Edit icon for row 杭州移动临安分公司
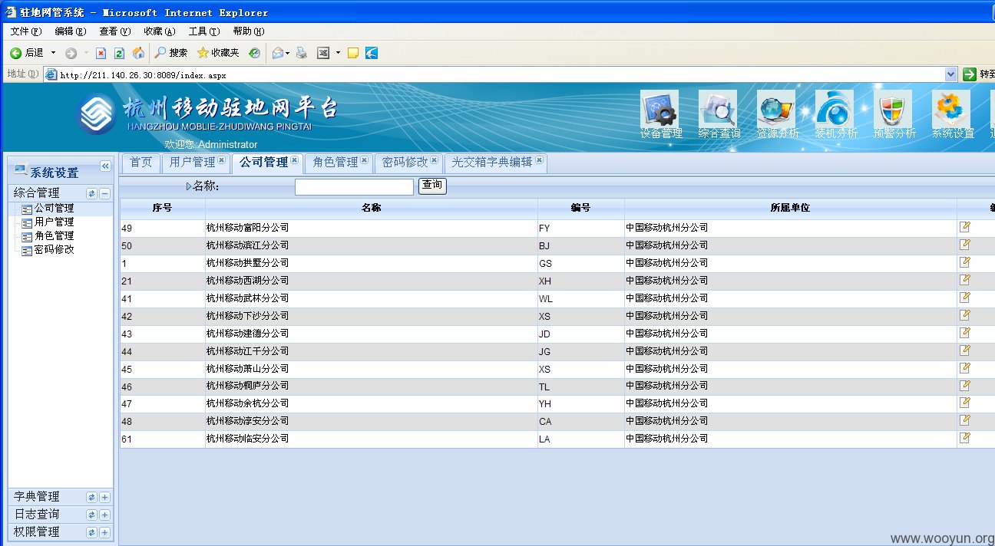 tap(965, 438)
